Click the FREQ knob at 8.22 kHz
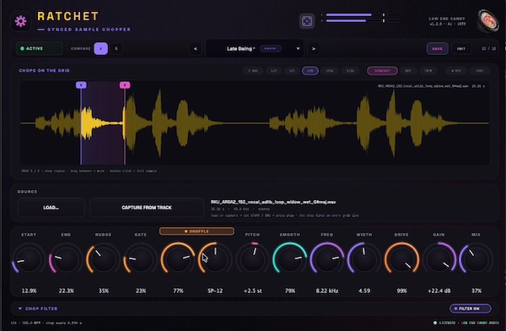The height and width of the screenshot is (331, 506). click(327, 259)
